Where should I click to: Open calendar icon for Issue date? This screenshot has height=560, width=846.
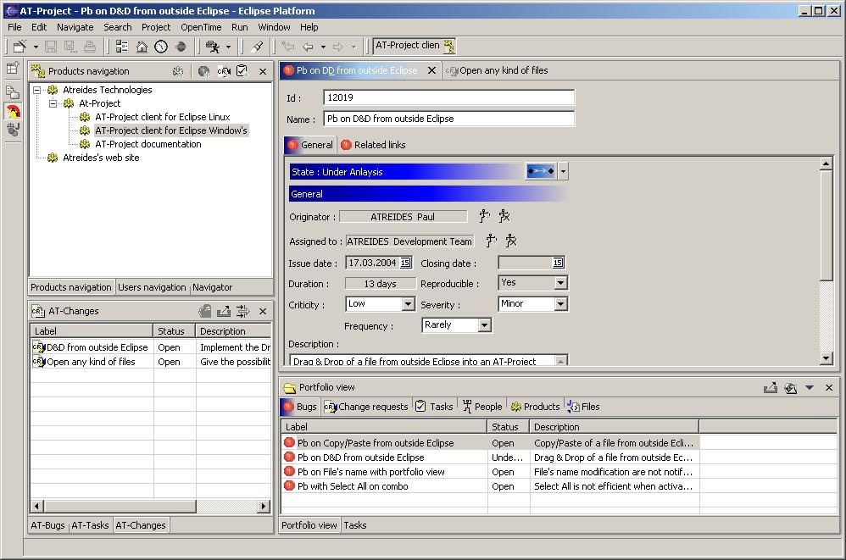406,263
